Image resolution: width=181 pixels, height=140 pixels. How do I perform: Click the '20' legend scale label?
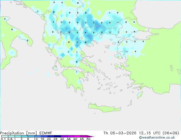pos(49,139)
